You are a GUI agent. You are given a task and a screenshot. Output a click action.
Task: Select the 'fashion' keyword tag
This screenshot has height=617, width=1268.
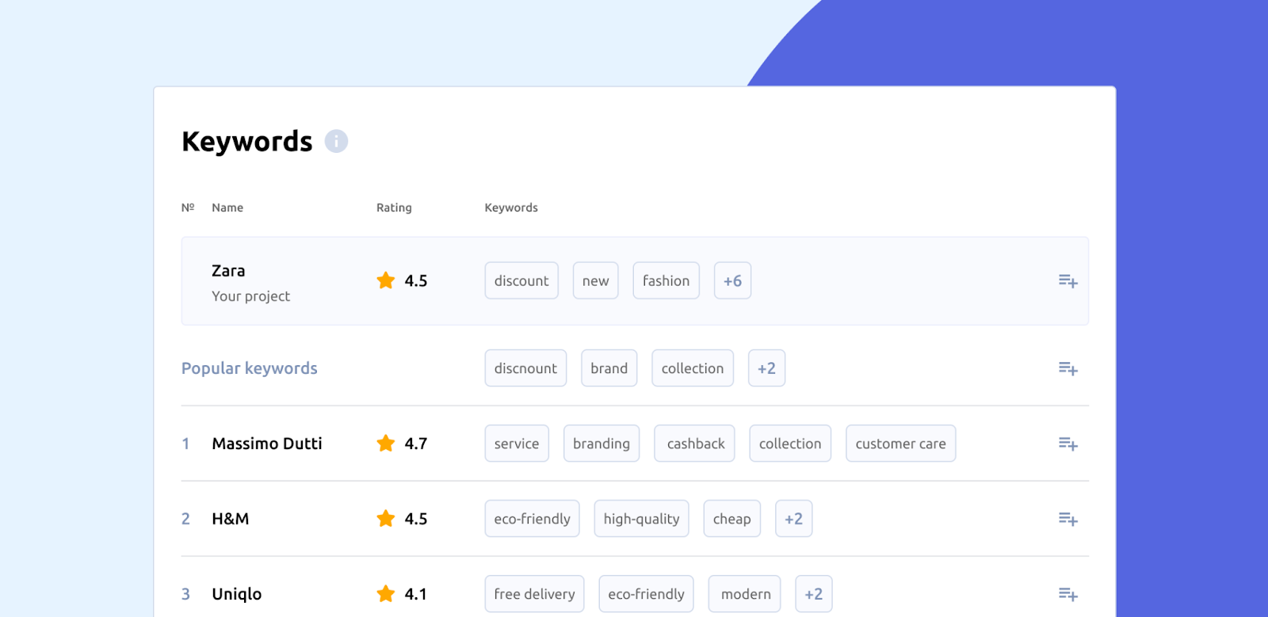(x=666, y=280)
